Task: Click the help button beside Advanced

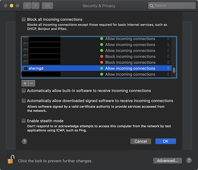Action: pos(189,160)
